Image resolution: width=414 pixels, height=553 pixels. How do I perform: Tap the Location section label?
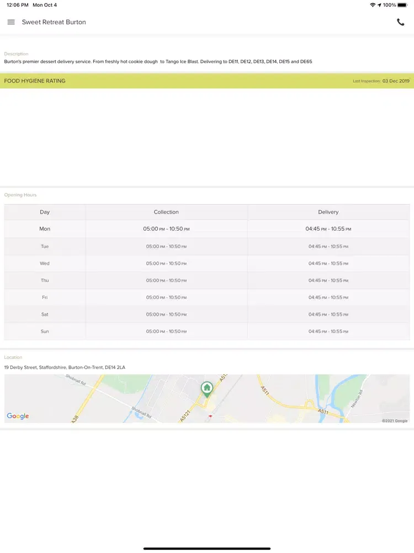click(13, 357)
